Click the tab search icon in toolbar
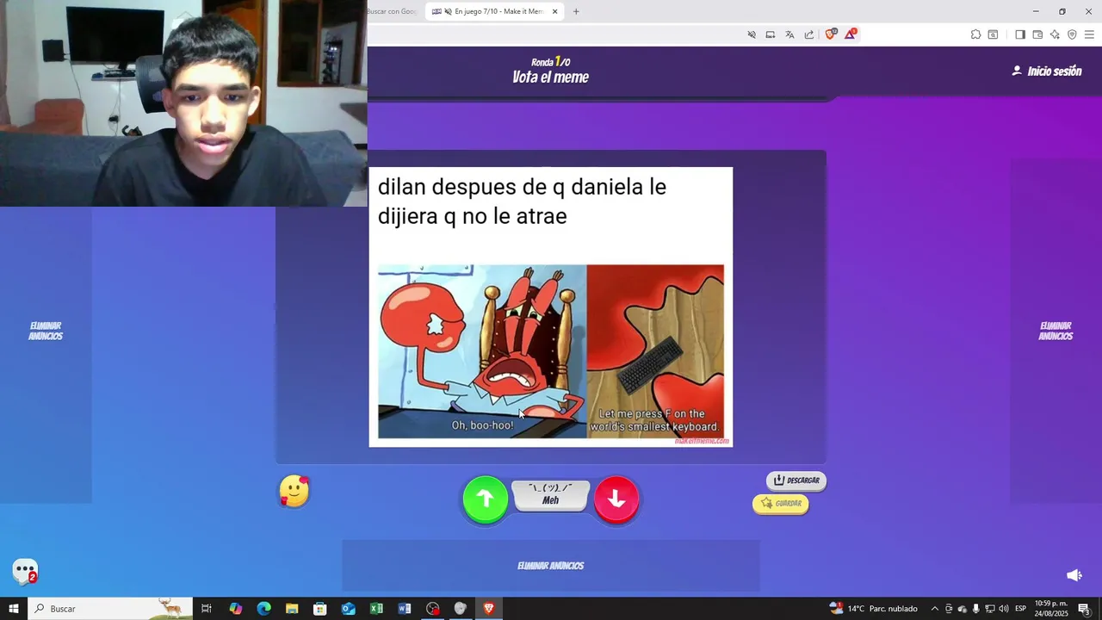1102x620 pixels. click(993, 34)
